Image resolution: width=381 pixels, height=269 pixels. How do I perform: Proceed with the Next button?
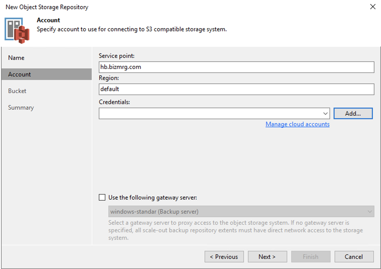(x=267, y=257)
